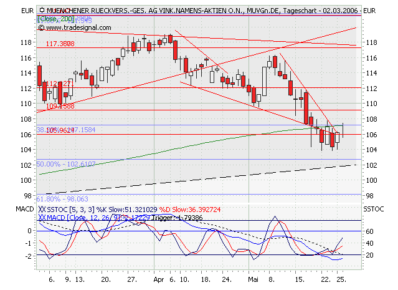The height and width of the screenshot is (290, 398).
Task: Click the Tageschart - 02.03.2006 date text
Action: coord(321,11)
